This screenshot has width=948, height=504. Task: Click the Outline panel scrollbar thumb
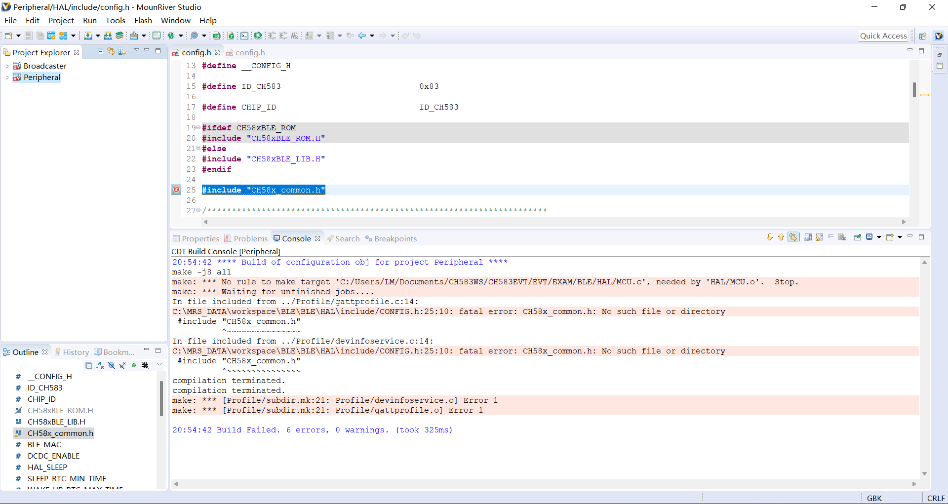(161, 398)
